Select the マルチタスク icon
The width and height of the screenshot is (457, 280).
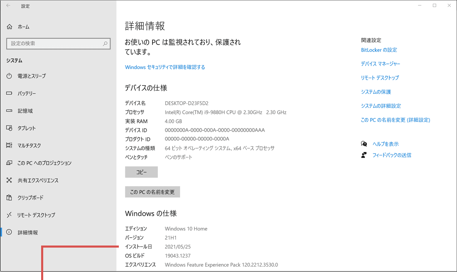pyautogui.click(x=9, y=145)
